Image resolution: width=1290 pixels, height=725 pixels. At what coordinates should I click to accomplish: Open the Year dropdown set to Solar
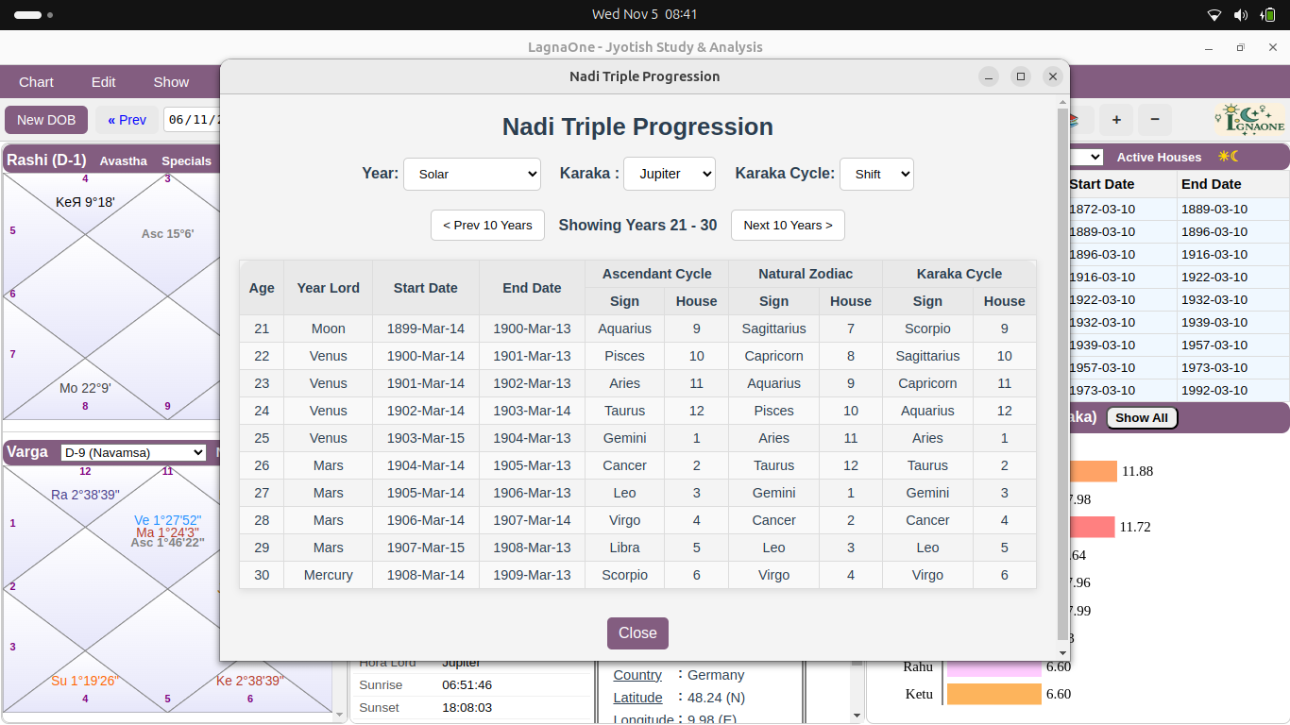tap(471, 174)
